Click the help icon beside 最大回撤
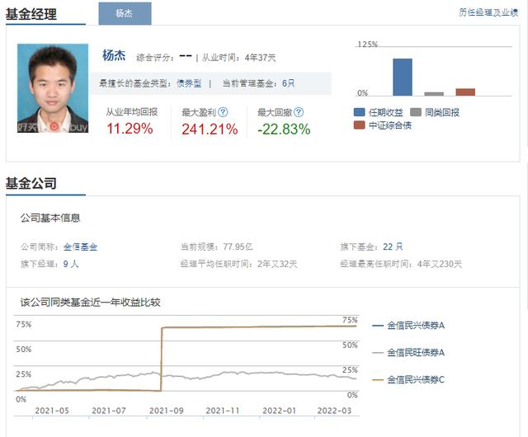 (x=299, y=112)
